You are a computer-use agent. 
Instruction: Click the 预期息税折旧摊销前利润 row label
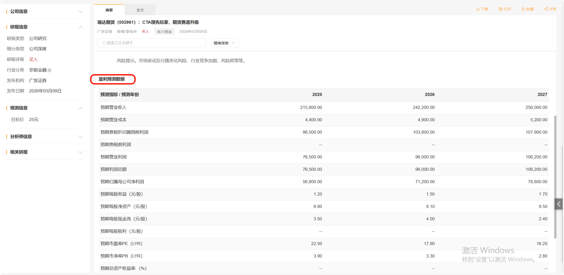[124, 132]
